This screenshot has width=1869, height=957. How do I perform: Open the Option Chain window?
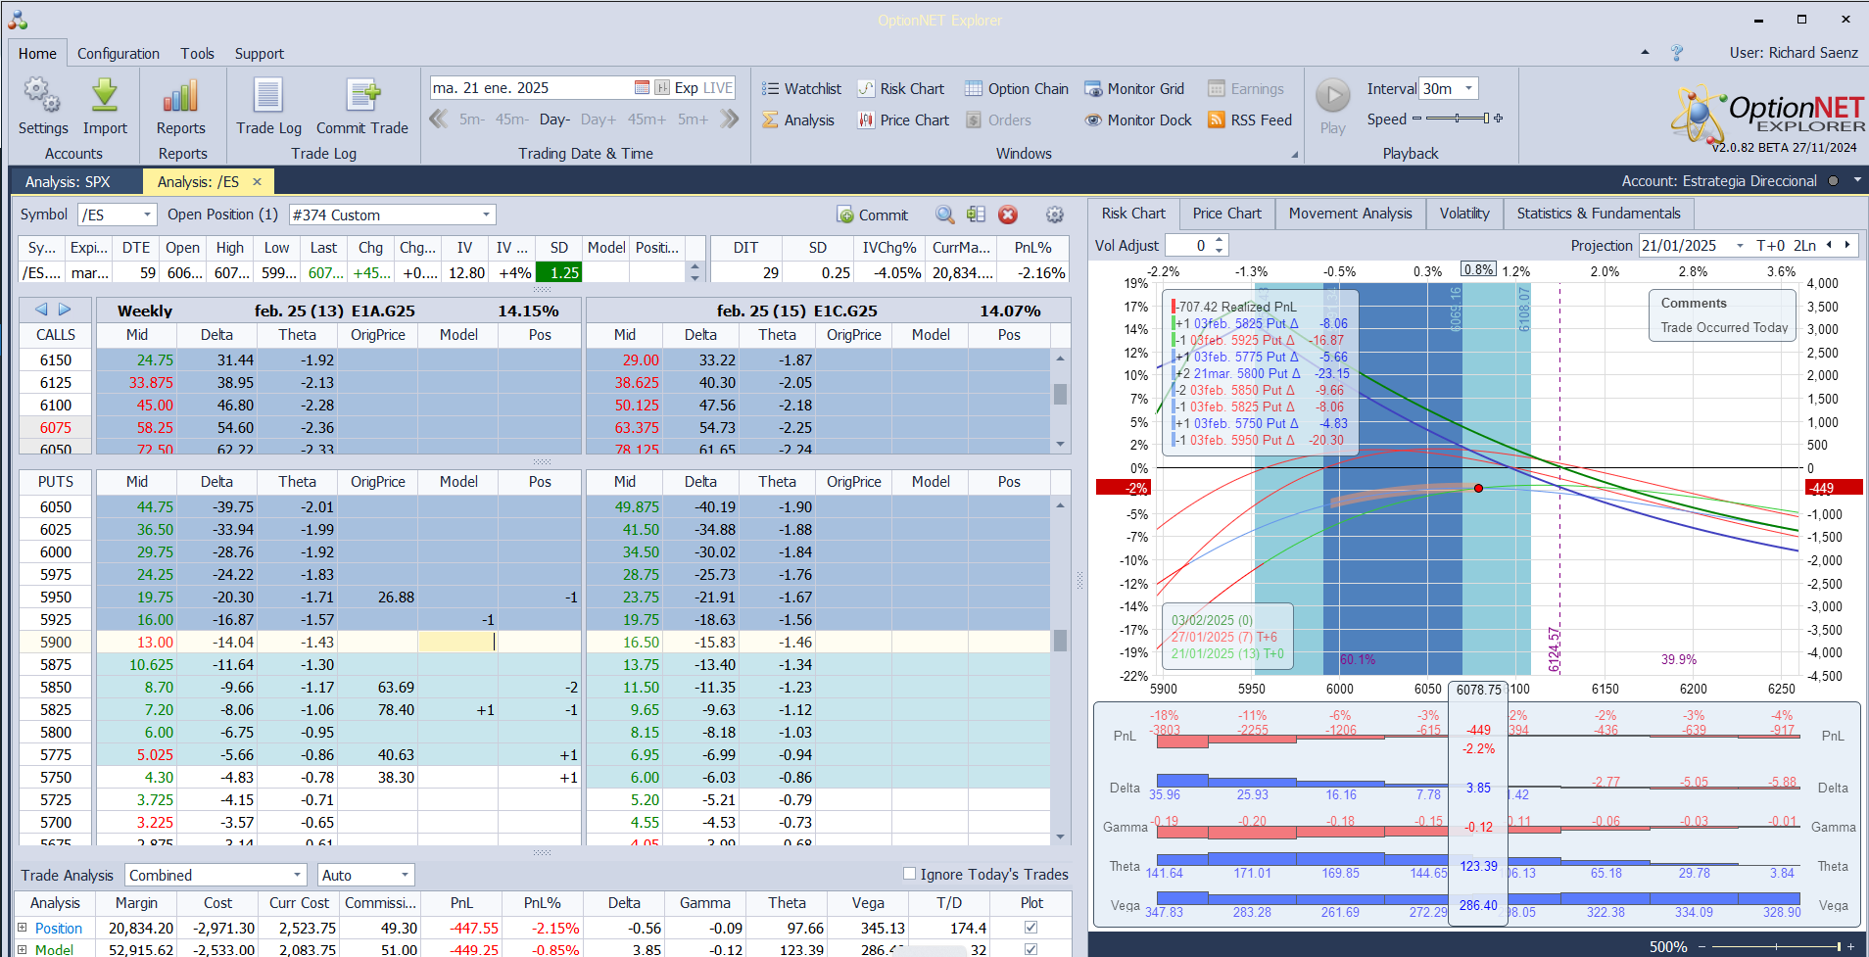tap(1017, 89)
